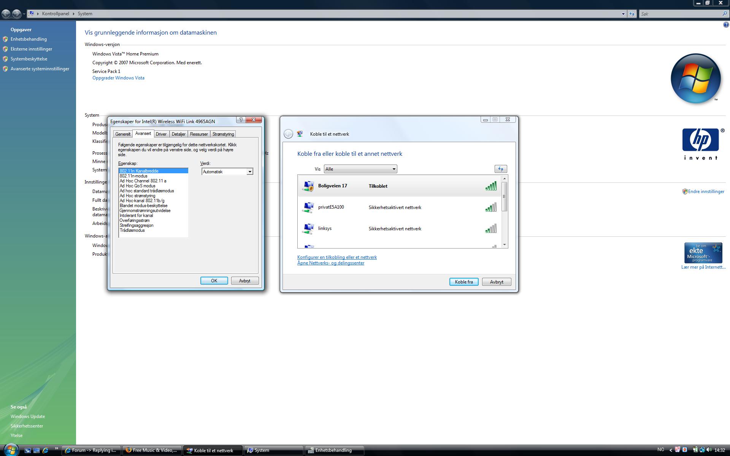
Task: Open Konfigurer en tilkobling eller et nettverk
Action: coord(337,257)
